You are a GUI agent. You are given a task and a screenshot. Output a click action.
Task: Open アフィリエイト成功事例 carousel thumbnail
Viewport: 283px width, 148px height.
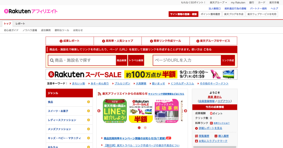167,111
